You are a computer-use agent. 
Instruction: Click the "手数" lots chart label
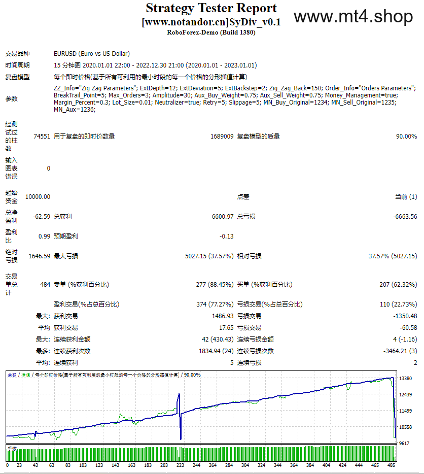click(x=12, y=449)
